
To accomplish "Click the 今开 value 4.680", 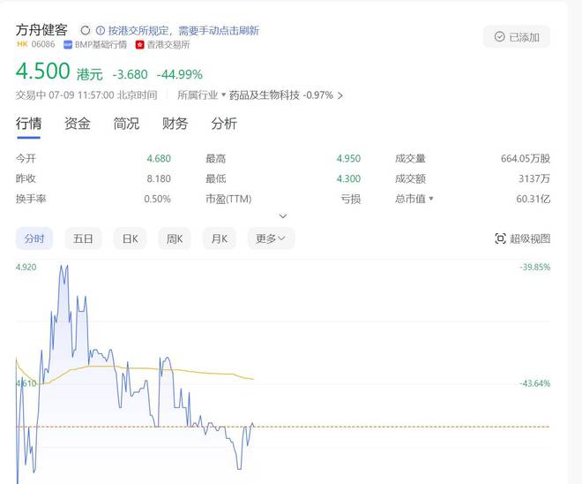I will click(159, 159).
